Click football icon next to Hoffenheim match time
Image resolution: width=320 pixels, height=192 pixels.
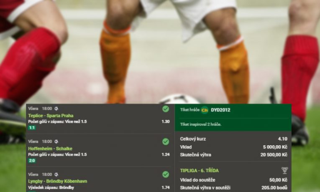[x=56, y=141]
